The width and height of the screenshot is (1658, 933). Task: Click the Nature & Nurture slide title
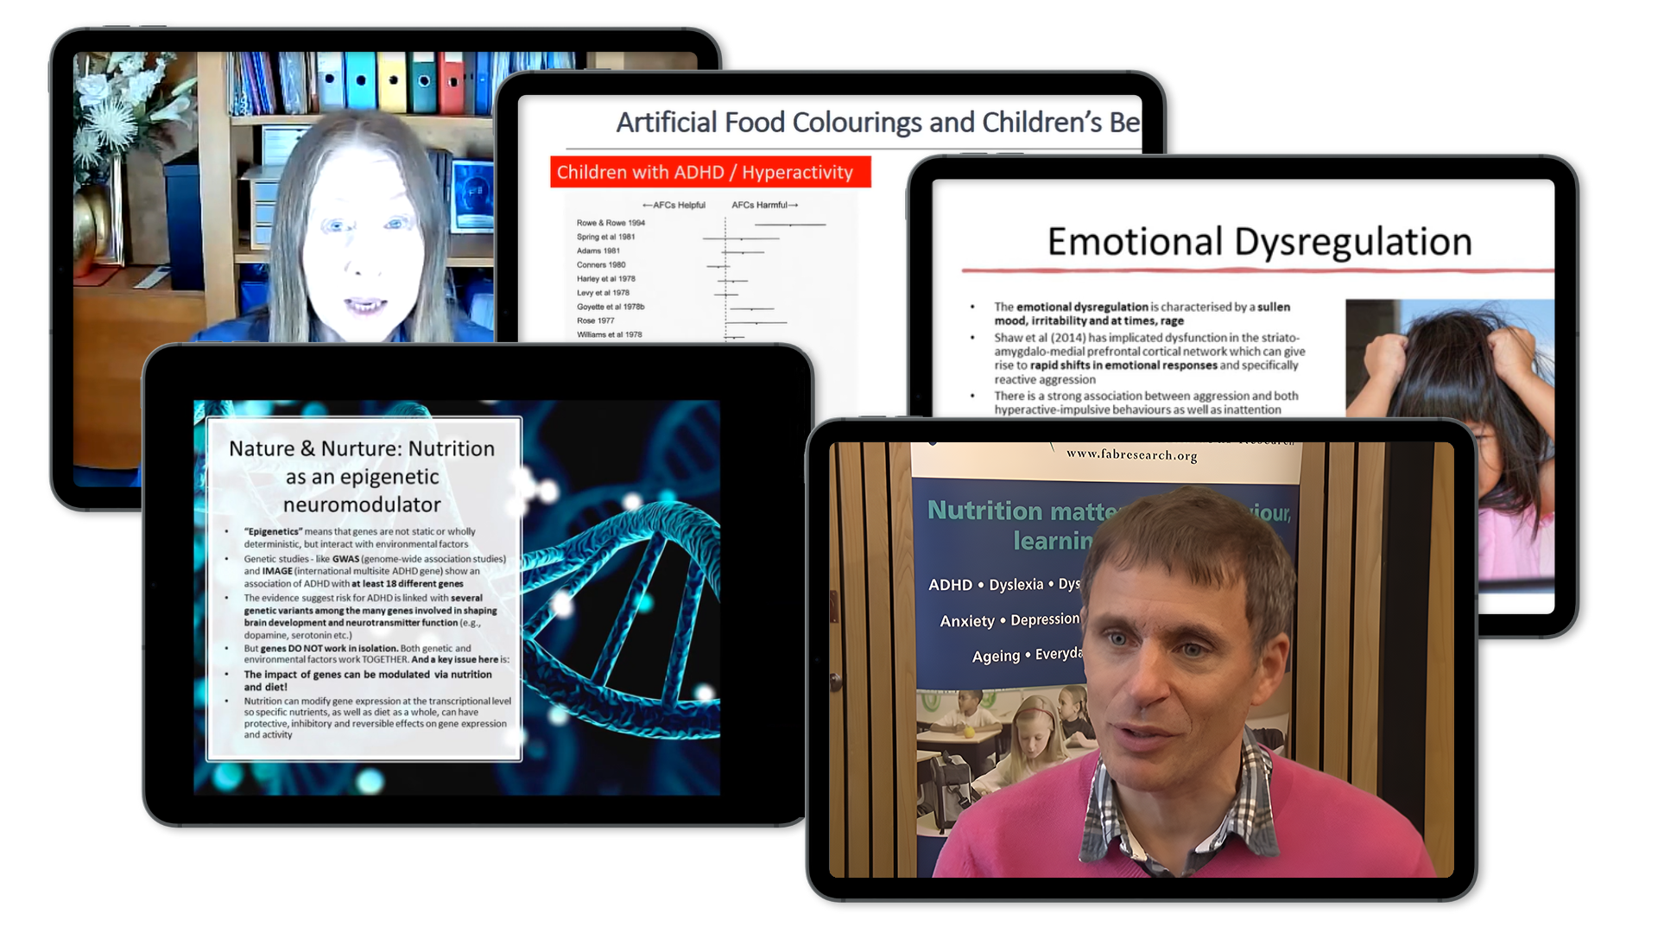[x=362, y=476]
